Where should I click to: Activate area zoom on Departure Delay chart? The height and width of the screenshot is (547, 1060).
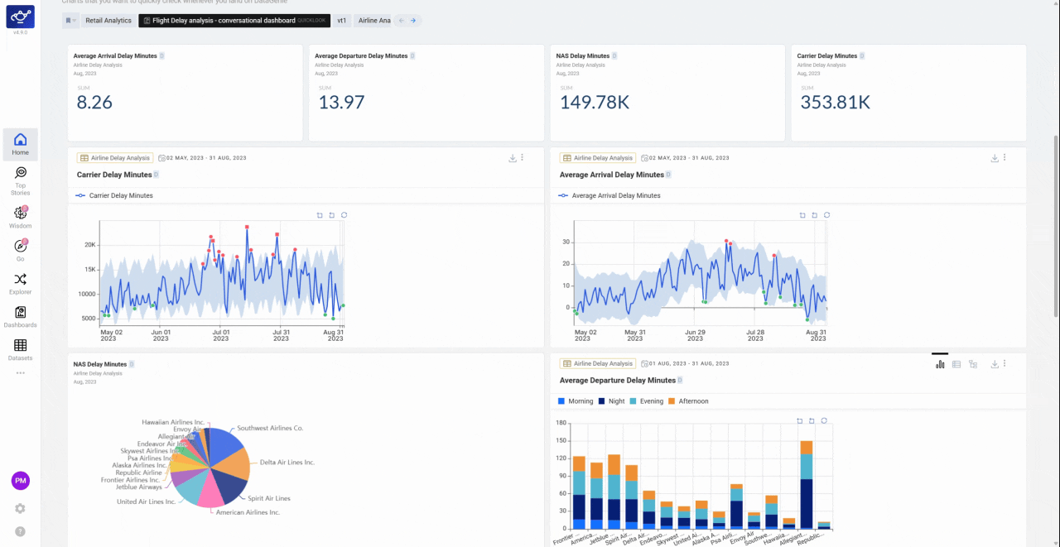pyautogui.click(x=800, y=421)
